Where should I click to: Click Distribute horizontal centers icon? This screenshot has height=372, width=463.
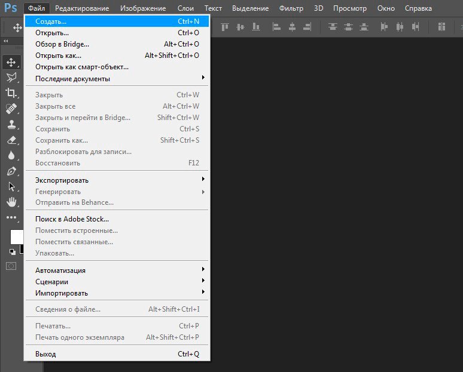pyautogui.click(x=400, y=27)
